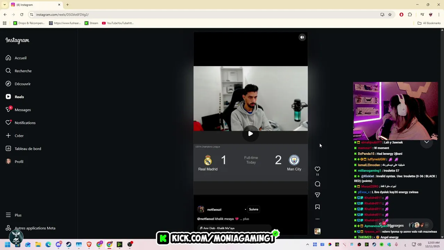The width and height of the screenshot is (444, 250).
Task: Select the (4) Instagram tab
Action: click(35, 5)
